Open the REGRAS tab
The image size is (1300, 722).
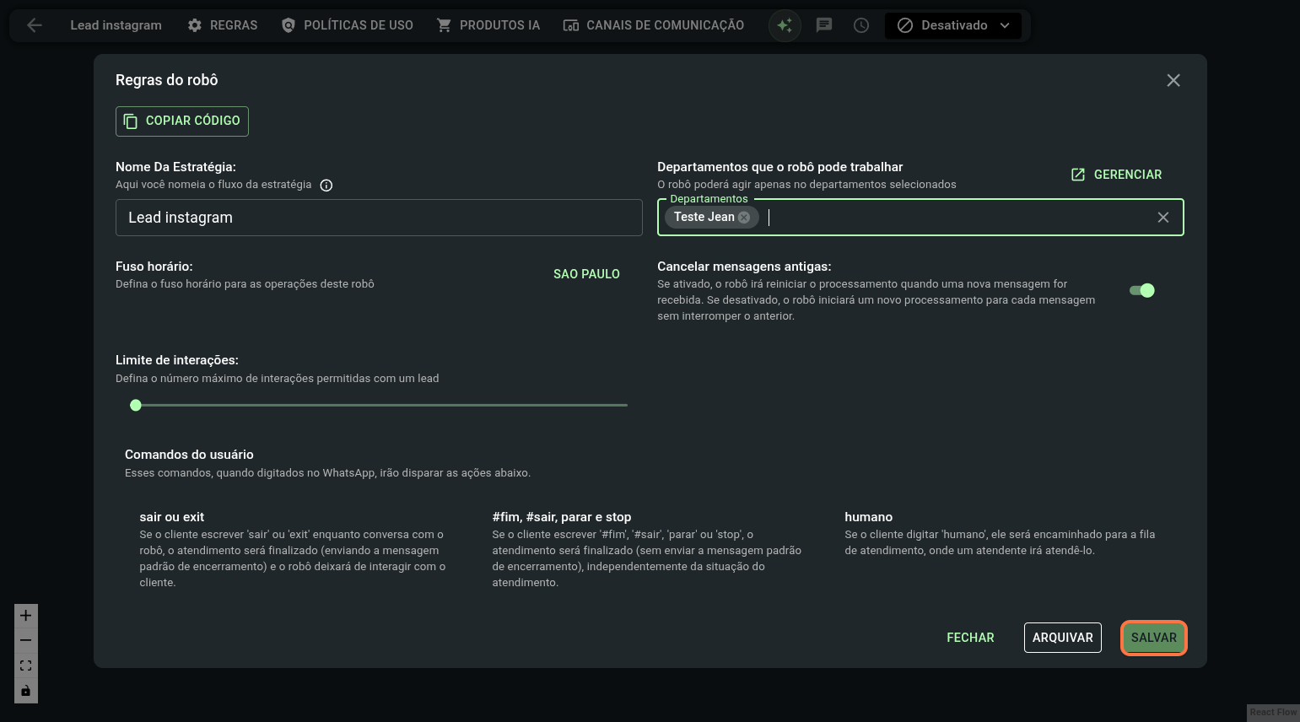tap(223, 25)
